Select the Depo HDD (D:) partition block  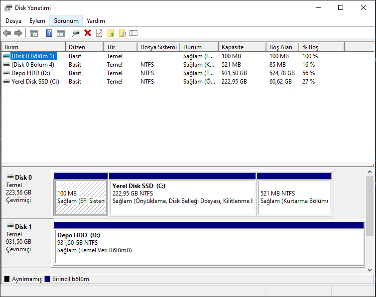209,243
